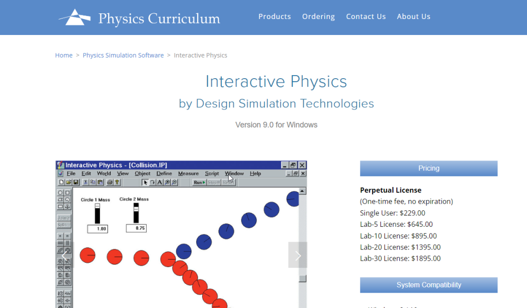Click the Circle 1 Mass value field
Viewport: 527px width, 308px height.
pos(97,228)
